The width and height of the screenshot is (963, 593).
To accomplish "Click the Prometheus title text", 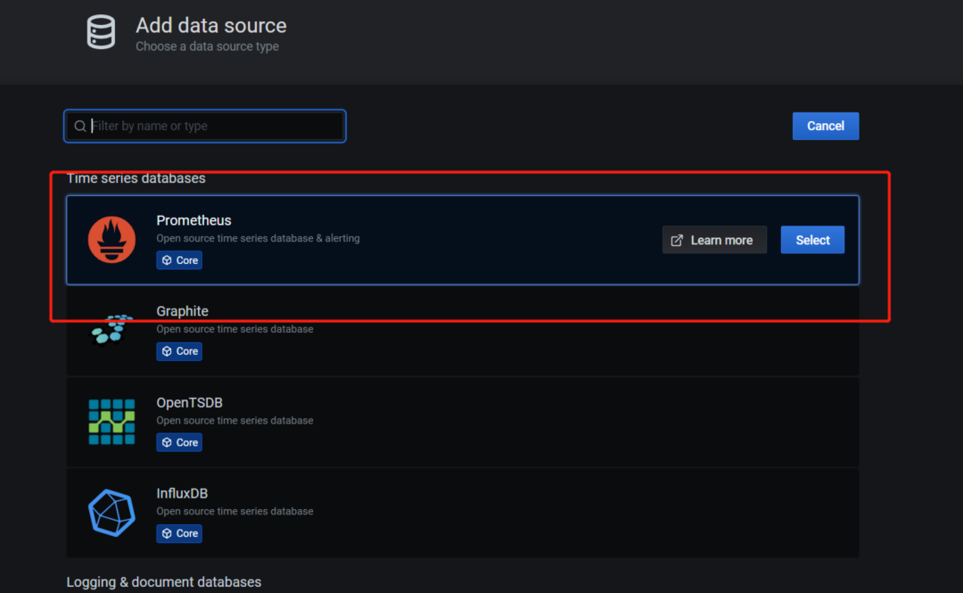I will (193, 220).
